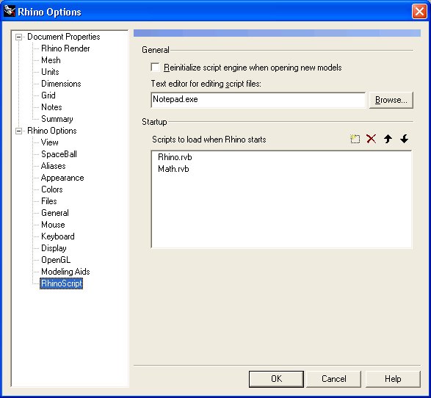Image resolution: width=431 pixels, height=398 pixels.
Task: Click the Cancel button
Action: tap(333, 379)
